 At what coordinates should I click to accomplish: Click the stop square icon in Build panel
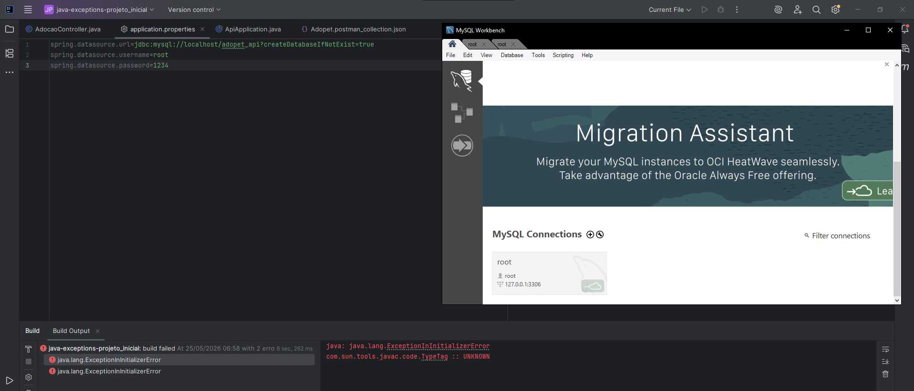point(29,362)
